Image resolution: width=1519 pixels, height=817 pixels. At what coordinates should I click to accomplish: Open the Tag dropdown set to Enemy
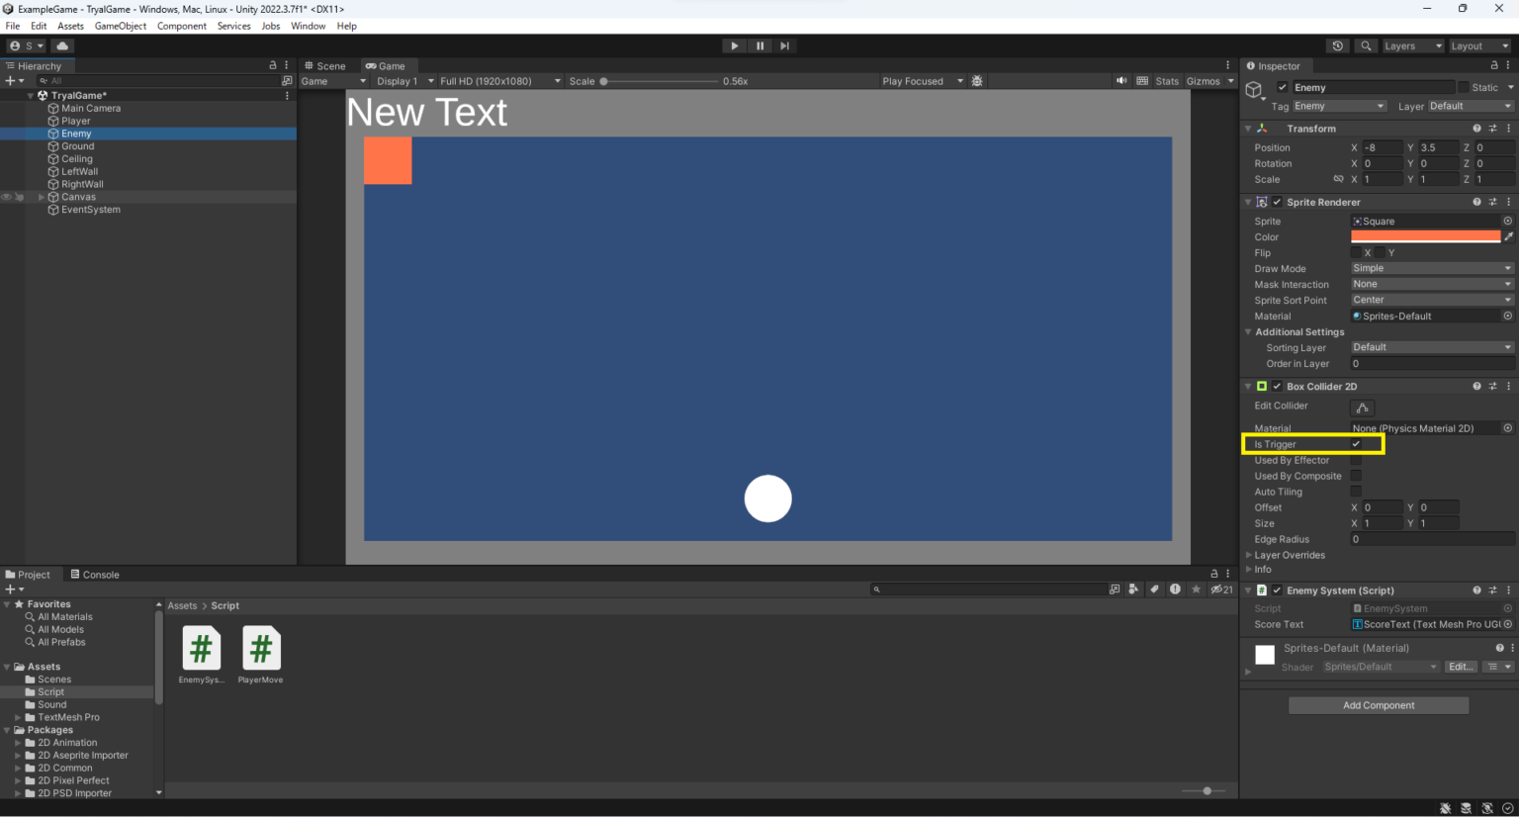1340,105
